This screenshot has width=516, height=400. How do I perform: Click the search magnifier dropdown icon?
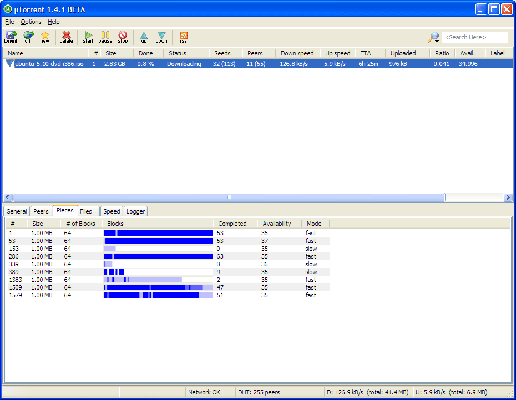[434, 37]
